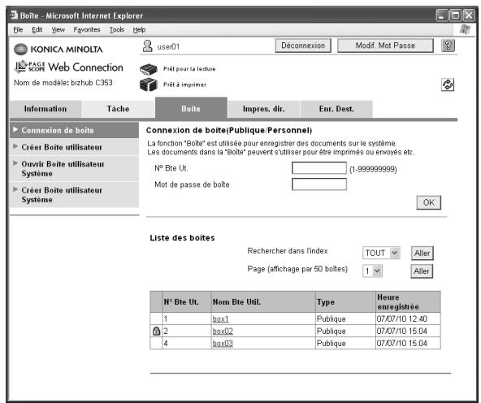The width and height of the screenshot is (481, 403).
Task: Focus the Mot de passe de boîte field
Action: (319, 184)
